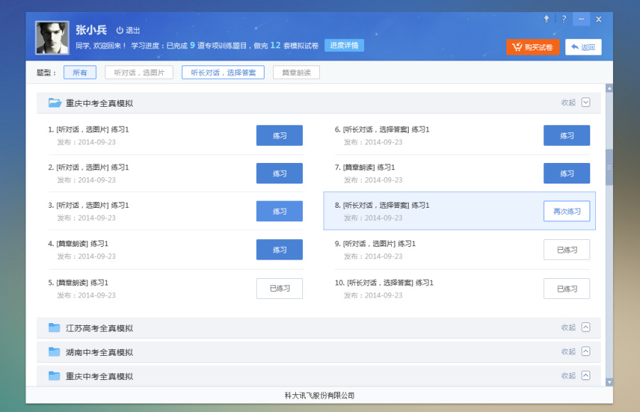Click 再次练习 on exercise 8
The image size is (640, 412).
pyautogui.click(x=567, y=211)
